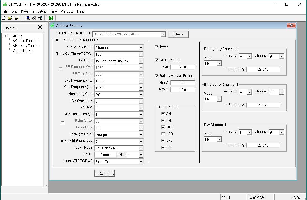This screenshot has width=307, height=200.
Task: Select &Option Features tree item
Action: [x=26, y=41]
